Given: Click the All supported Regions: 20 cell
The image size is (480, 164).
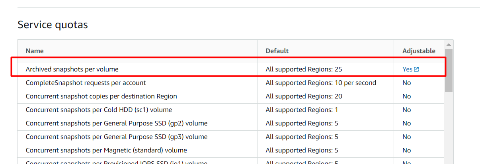Looking at the screenshot, I should (304, 96).
